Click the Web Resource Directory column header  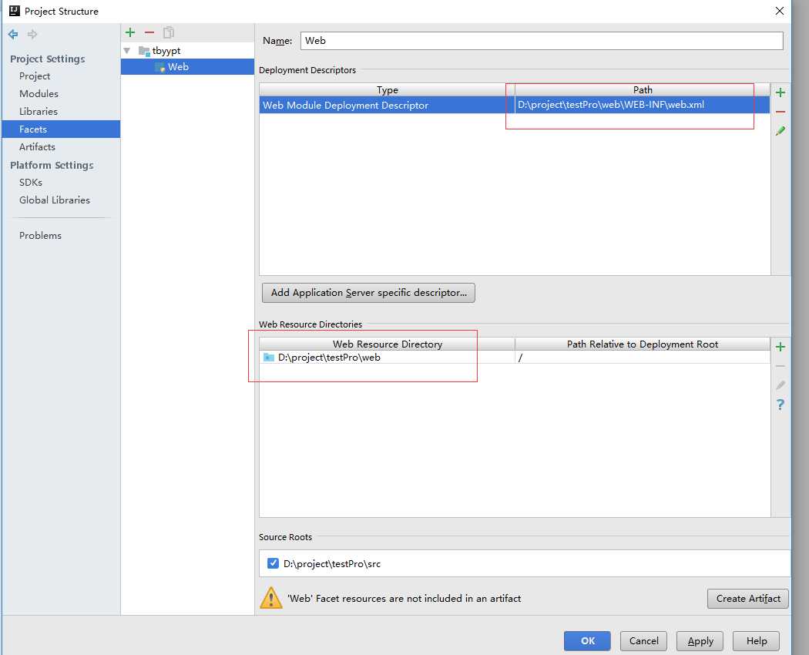click(387, 344)
